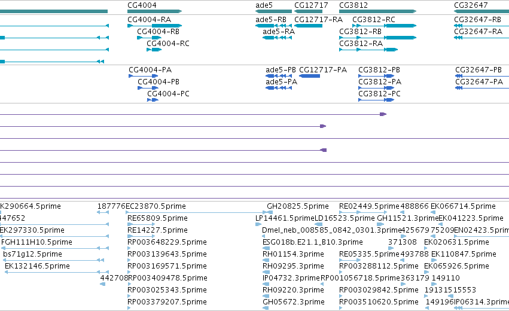Open transcript CG3812-RC
Screen dimensions: 509x311
(374, 20)
